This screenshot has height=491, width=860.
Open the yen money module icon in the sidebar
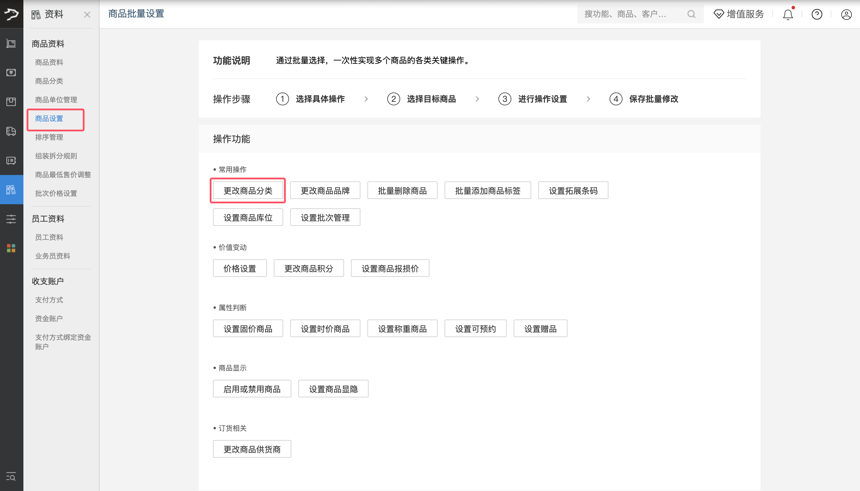(x=11, y=73)
